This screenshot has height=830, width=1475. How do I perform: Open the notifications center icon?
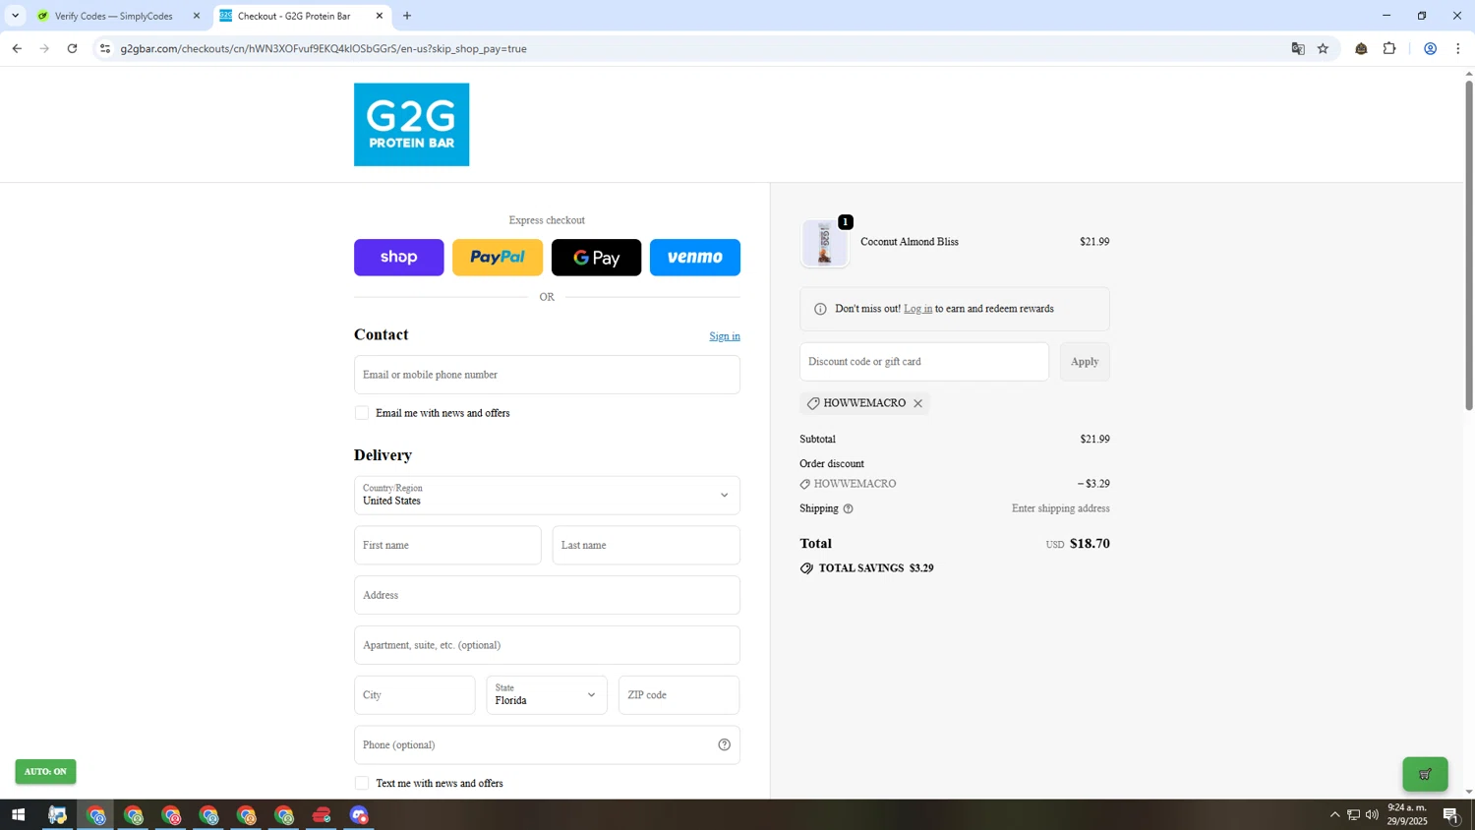(x=1451, y=815)
